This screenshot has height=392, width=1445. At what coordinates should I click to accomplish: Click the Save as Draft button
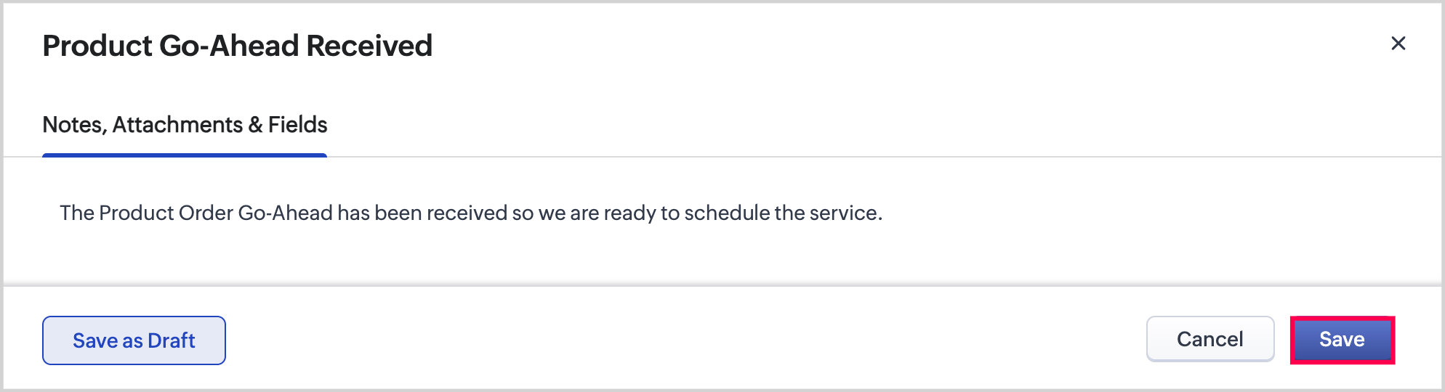[x=134, y=340]
